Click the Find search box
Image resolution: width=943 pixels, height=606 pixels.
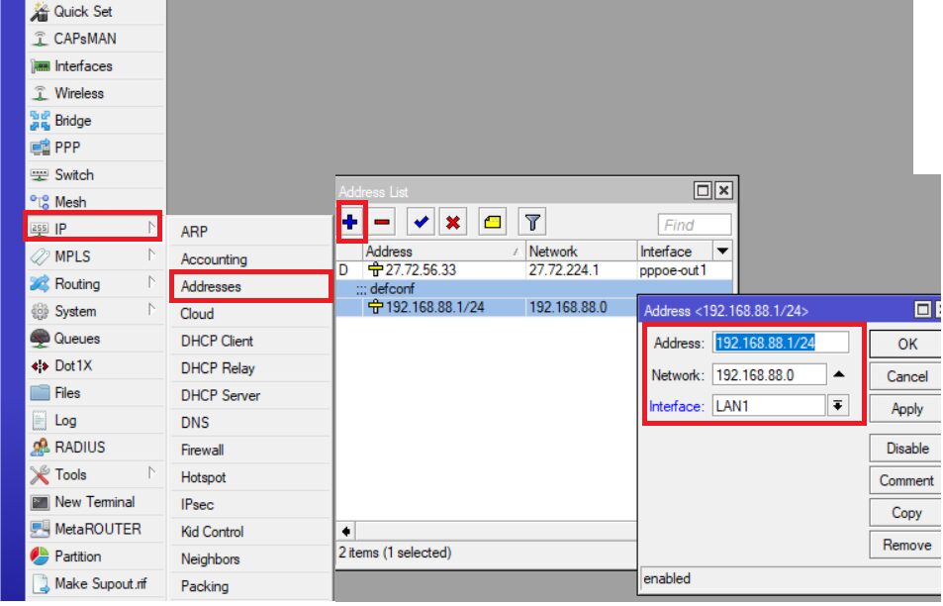695,225
